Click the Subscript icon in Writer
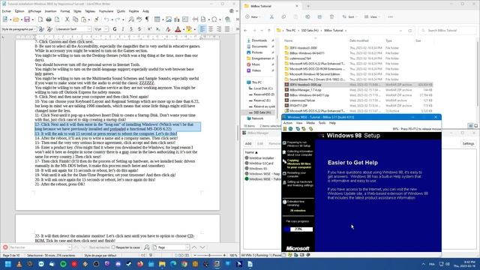The height and width of the screenshot is (270, 480). pos(157,29)
